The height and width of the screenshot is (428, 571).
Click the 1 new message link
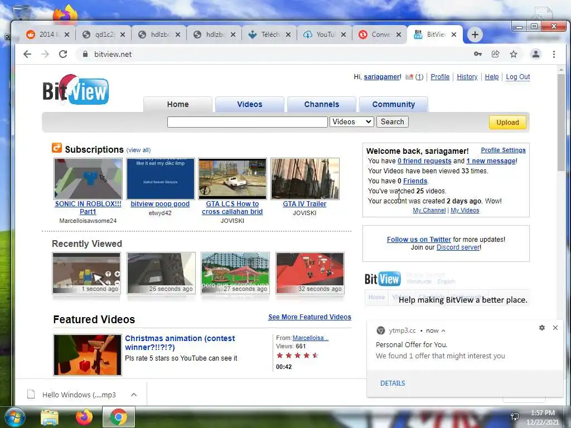point(491,161)
